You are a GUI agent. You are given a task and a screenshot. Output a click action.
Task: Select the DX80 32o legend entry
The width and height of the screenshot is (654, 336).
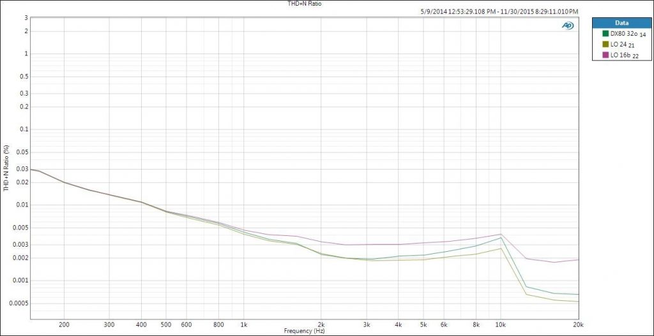click(x=624, y=34)
